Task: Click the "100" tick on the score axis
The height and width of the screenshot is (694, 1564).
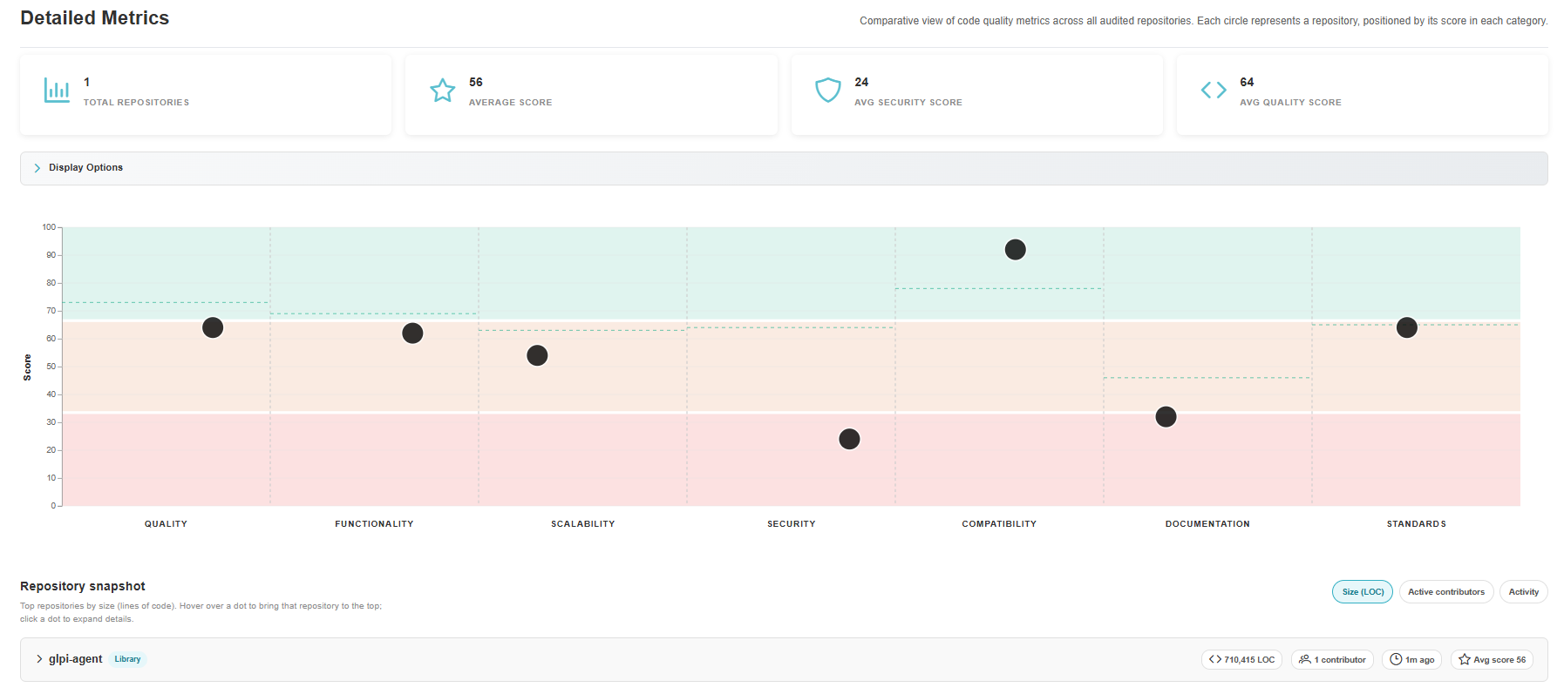Action: pyautogui.click(x=49, y=227)
